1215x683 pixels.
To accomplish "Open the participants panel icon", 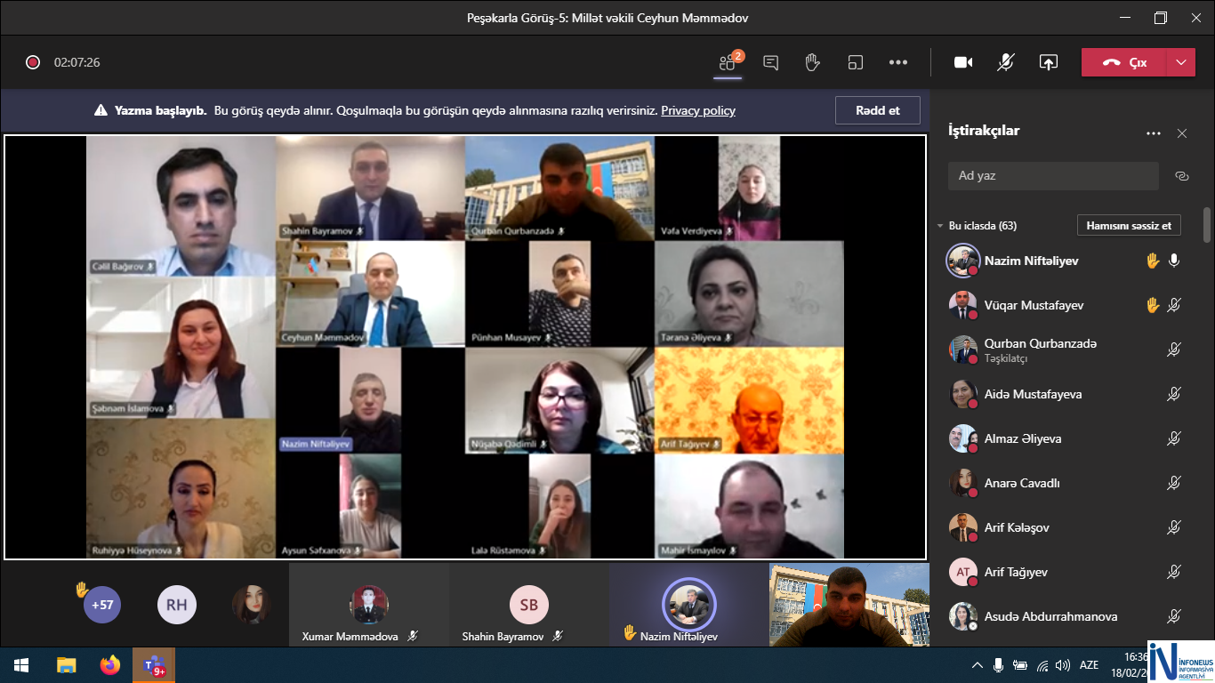I will pos(728,62).
